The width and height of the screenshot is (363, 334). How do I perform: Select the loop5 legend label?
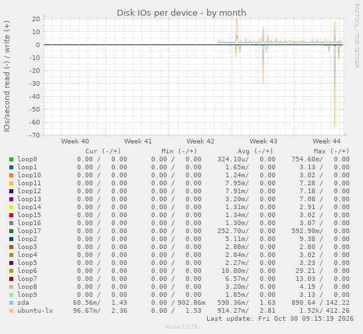[27, 263]
